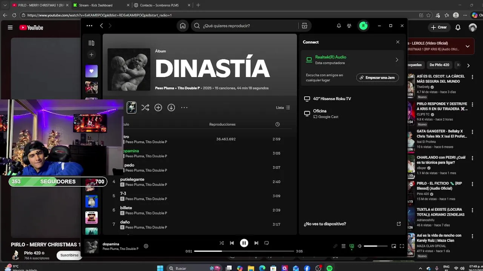Mute the Spotify volume speaker icon
483x271 pixels.
(x=360, y=246)
